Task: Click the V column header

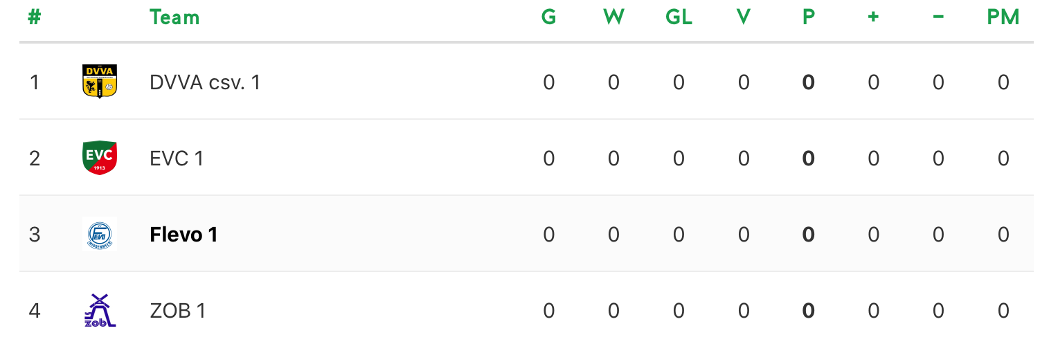Action: pyautogui.click(x=744, y=17)
